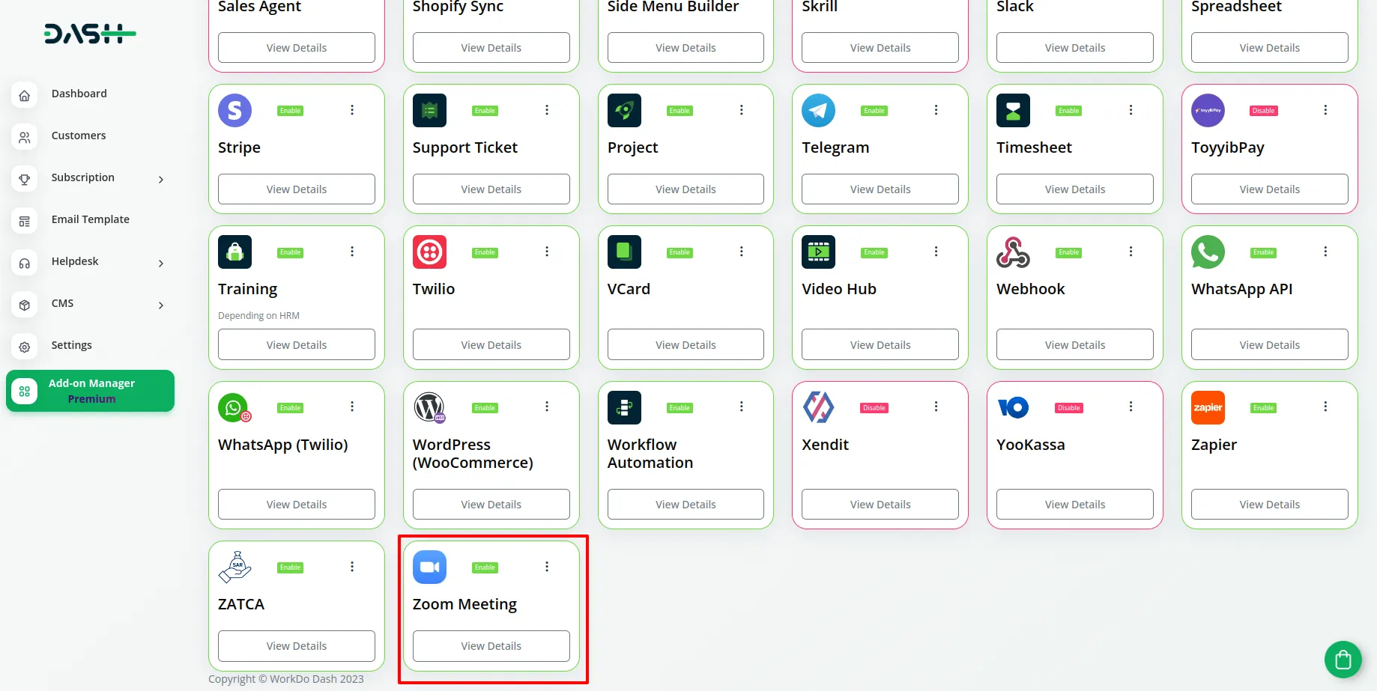Click the Dashboard home icon in sidebar
Viewport: 1377px width, 691px height.
tap(25, 96)
